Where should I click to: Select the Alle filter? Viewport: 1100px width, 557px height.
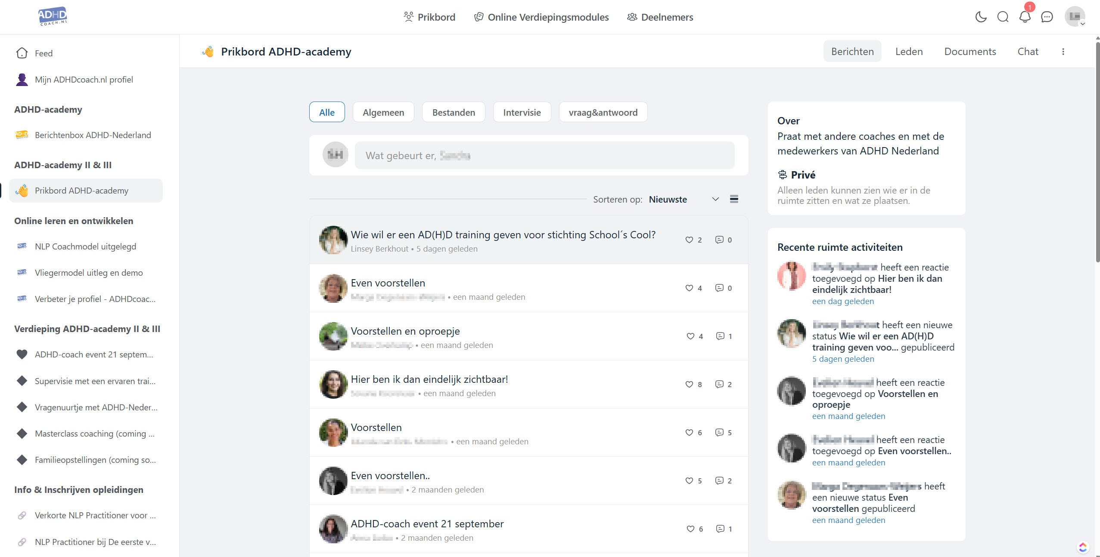click(327, 112)
